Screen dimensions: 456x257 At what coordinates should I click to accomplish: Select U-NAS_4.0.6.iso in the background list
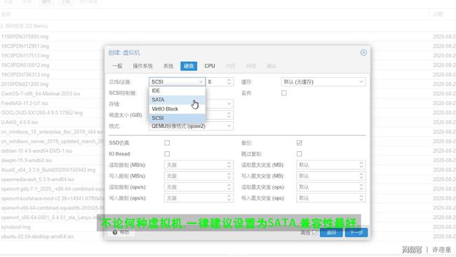(x=20, y=123)
